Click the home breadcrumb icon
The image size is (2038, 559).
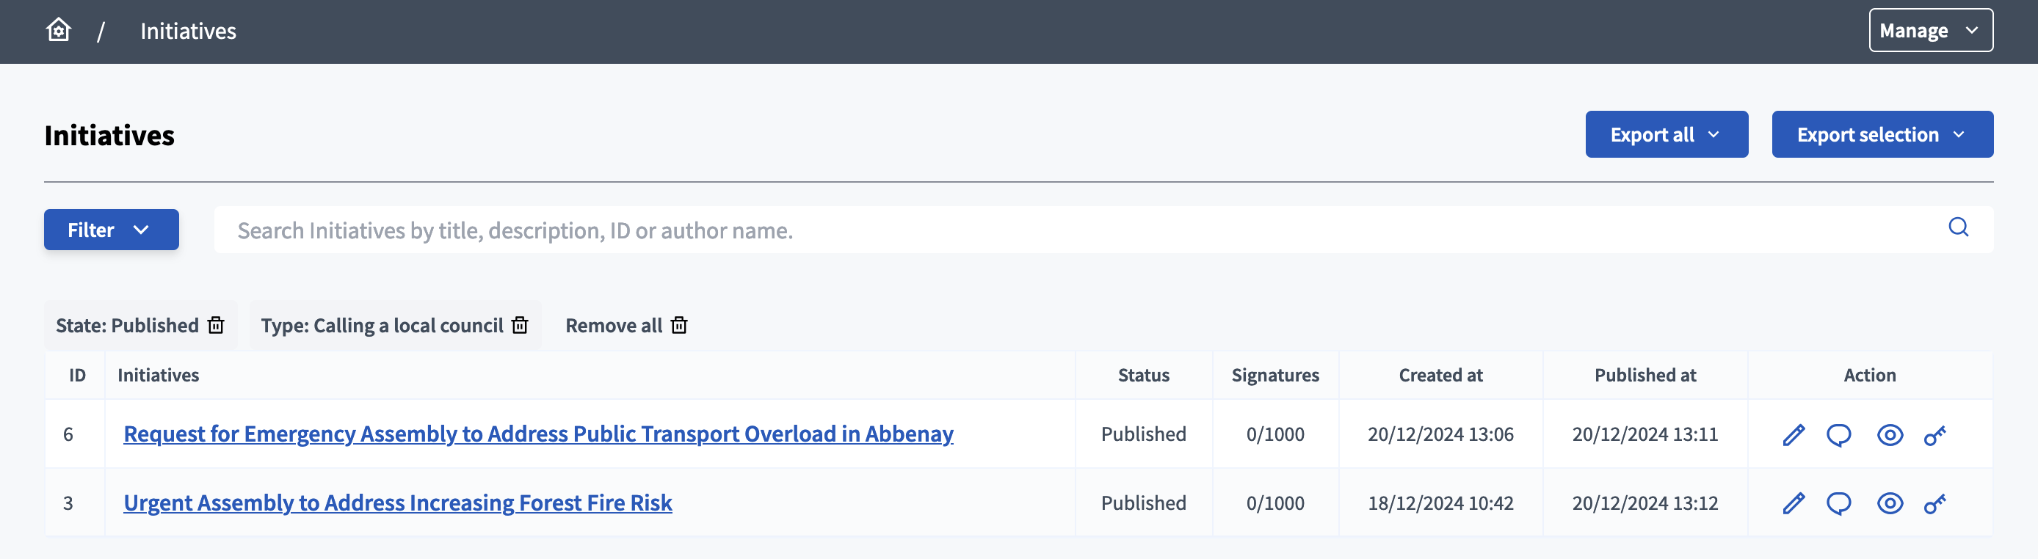[58, 31]
